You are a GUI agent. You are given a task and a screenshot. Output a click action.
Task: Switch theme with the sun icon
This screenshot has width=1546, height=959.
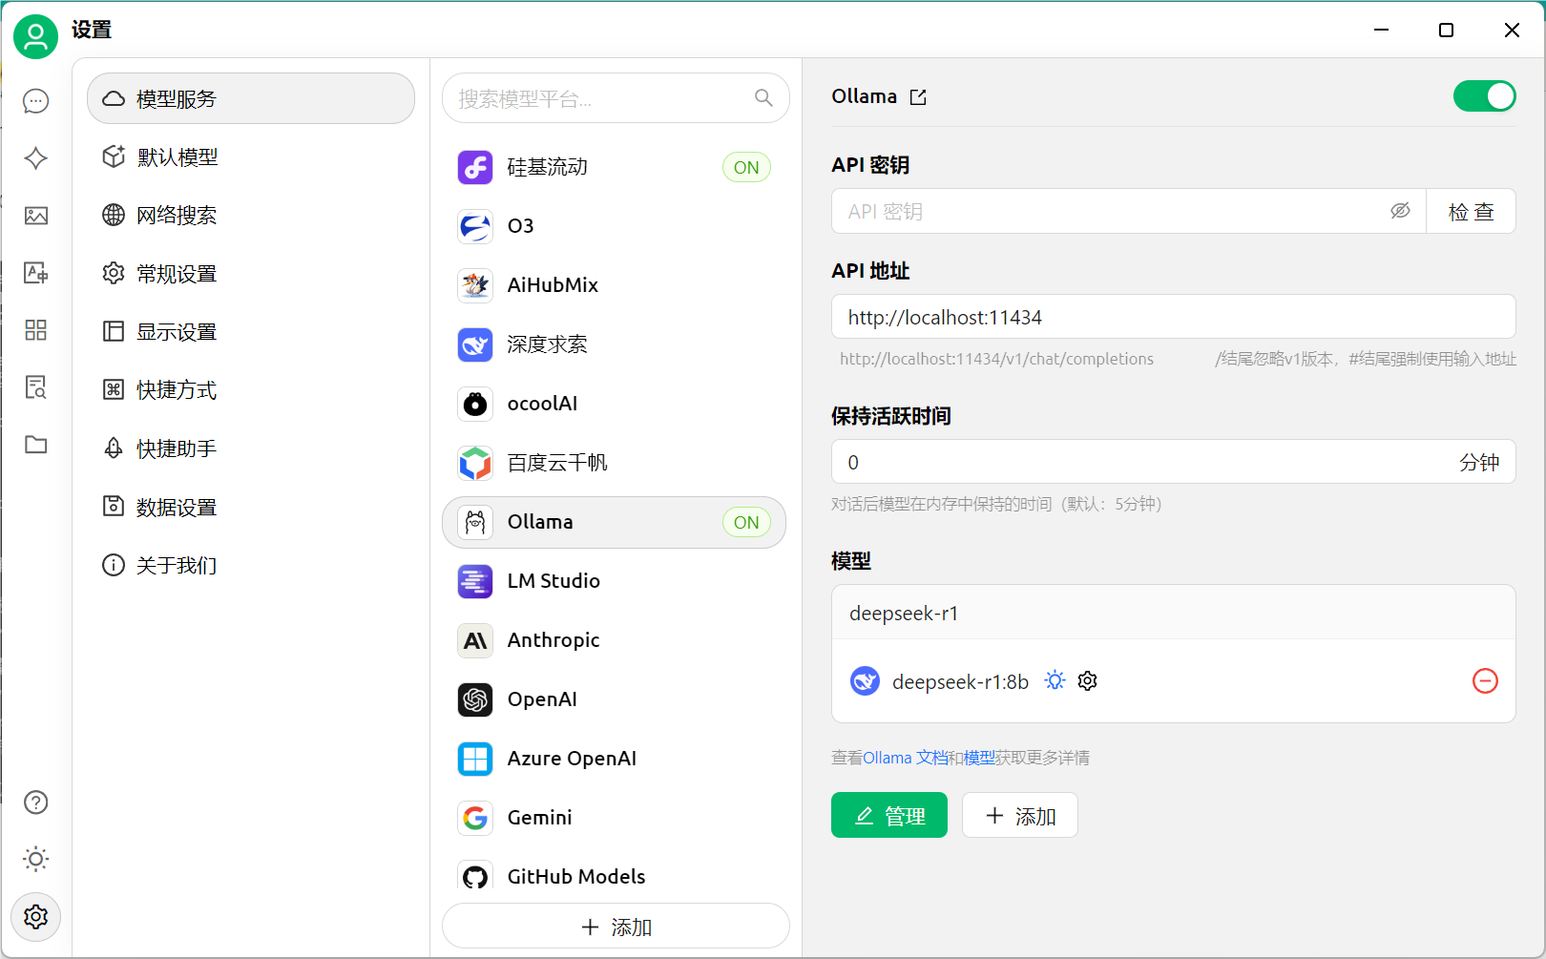click(36, 859)
